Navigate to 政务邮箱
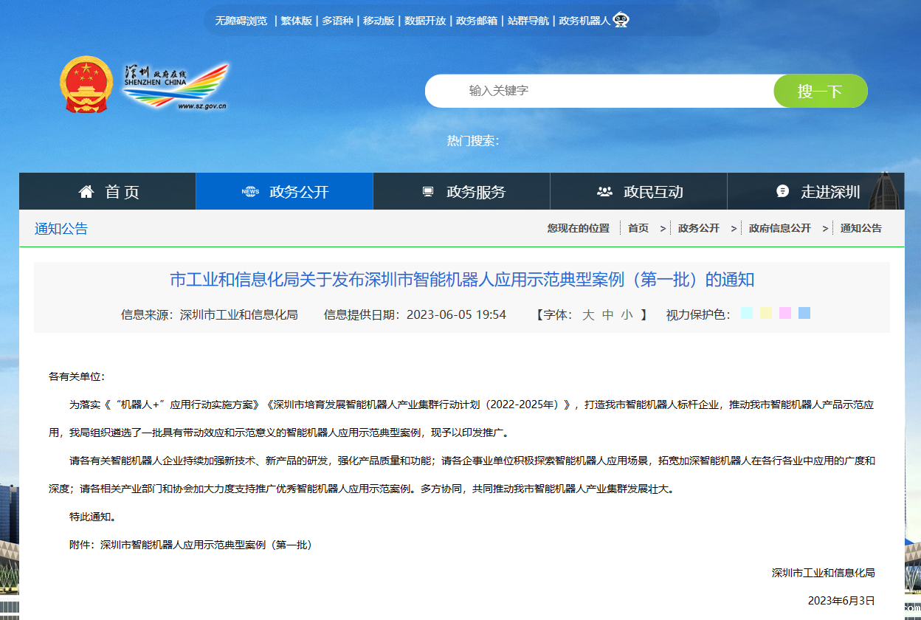The width and height of the screenshot is (921, 620). pos(477,19)
